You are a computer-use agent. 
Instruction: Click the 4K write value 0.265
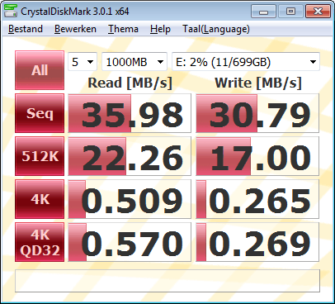tap(257, 199)
